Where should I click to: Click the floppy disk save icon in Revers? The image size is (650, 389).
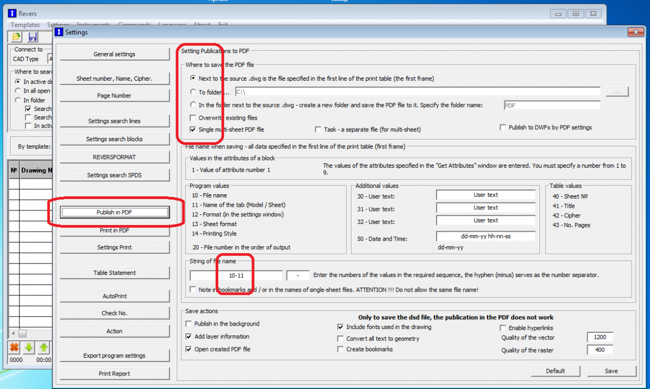pyautogui.click(x=32, y=36)
